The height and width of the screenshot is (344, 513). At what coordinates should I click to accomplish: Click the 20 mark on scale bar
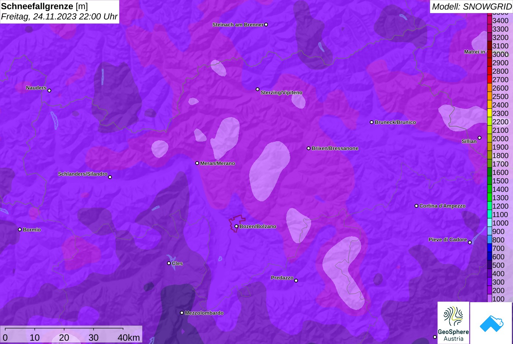point(64,337)
